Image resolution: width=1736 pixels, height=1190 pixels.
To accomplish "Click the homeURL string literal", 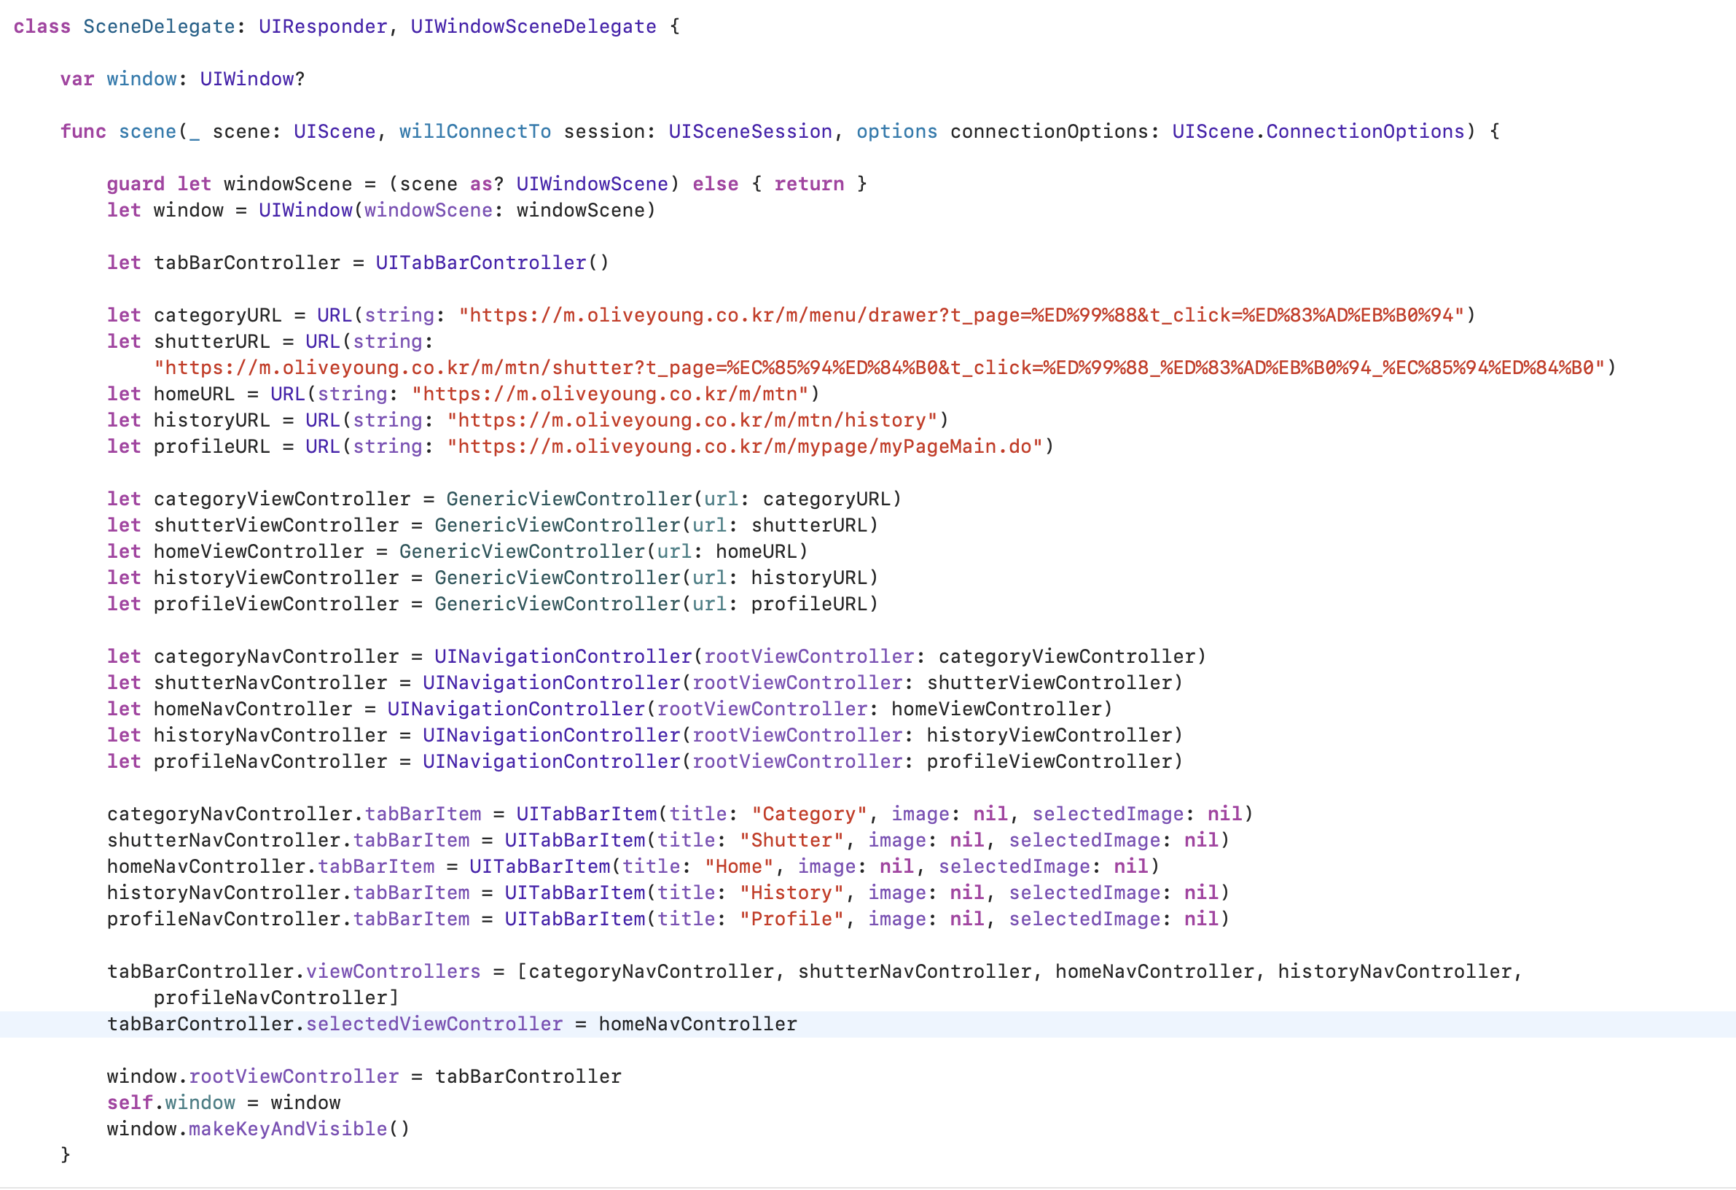I will [x=609, y=394].
